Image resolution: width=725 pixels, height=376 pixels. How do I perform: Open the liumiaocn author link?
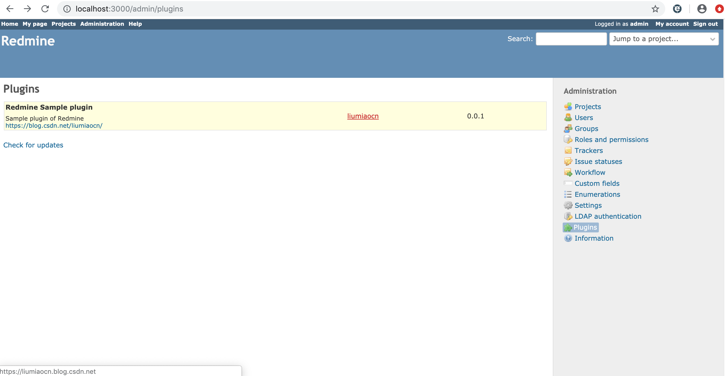click(x=362, y=116)
